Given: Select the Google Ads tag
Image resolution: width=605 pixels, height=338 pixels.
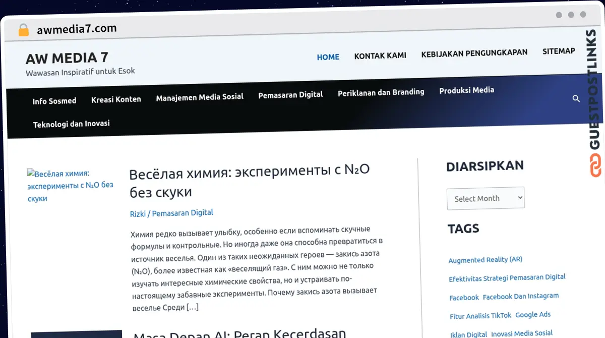Looking at the screenshot, I should click(x=532, y=315).
